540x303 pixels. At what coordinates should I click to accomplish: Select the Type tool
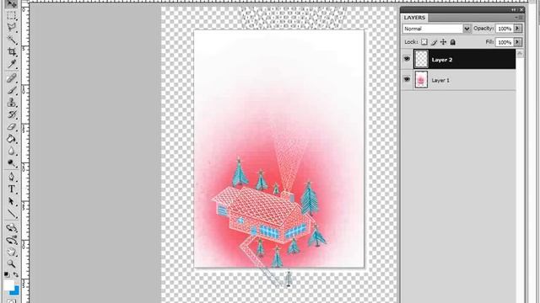click(11, 189)
